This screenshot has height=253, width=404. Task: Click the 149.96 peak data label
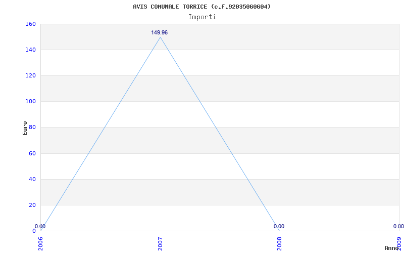(x=159, y=32)
